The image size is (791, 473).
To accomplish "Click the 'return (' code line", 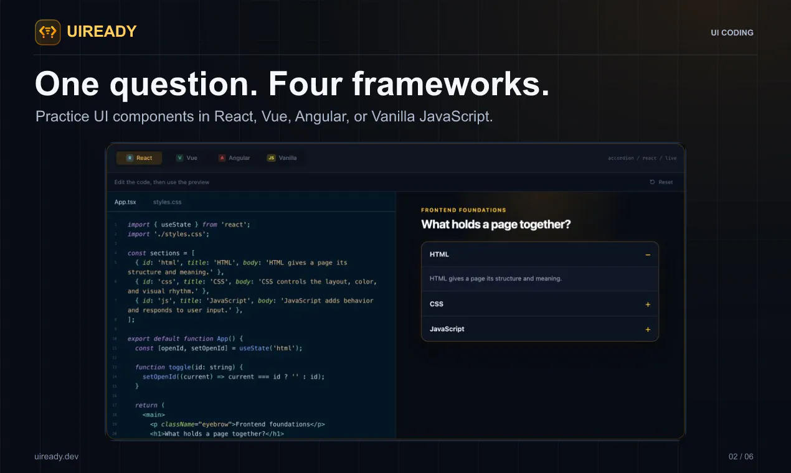I will 149,405.
